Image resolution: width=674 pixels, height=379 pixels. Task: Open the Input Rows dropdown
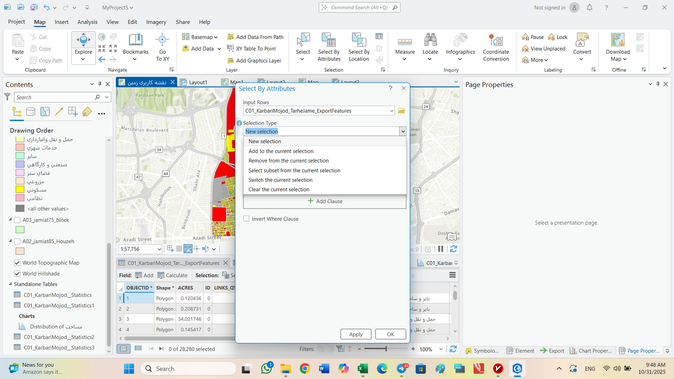click(391, 111)
